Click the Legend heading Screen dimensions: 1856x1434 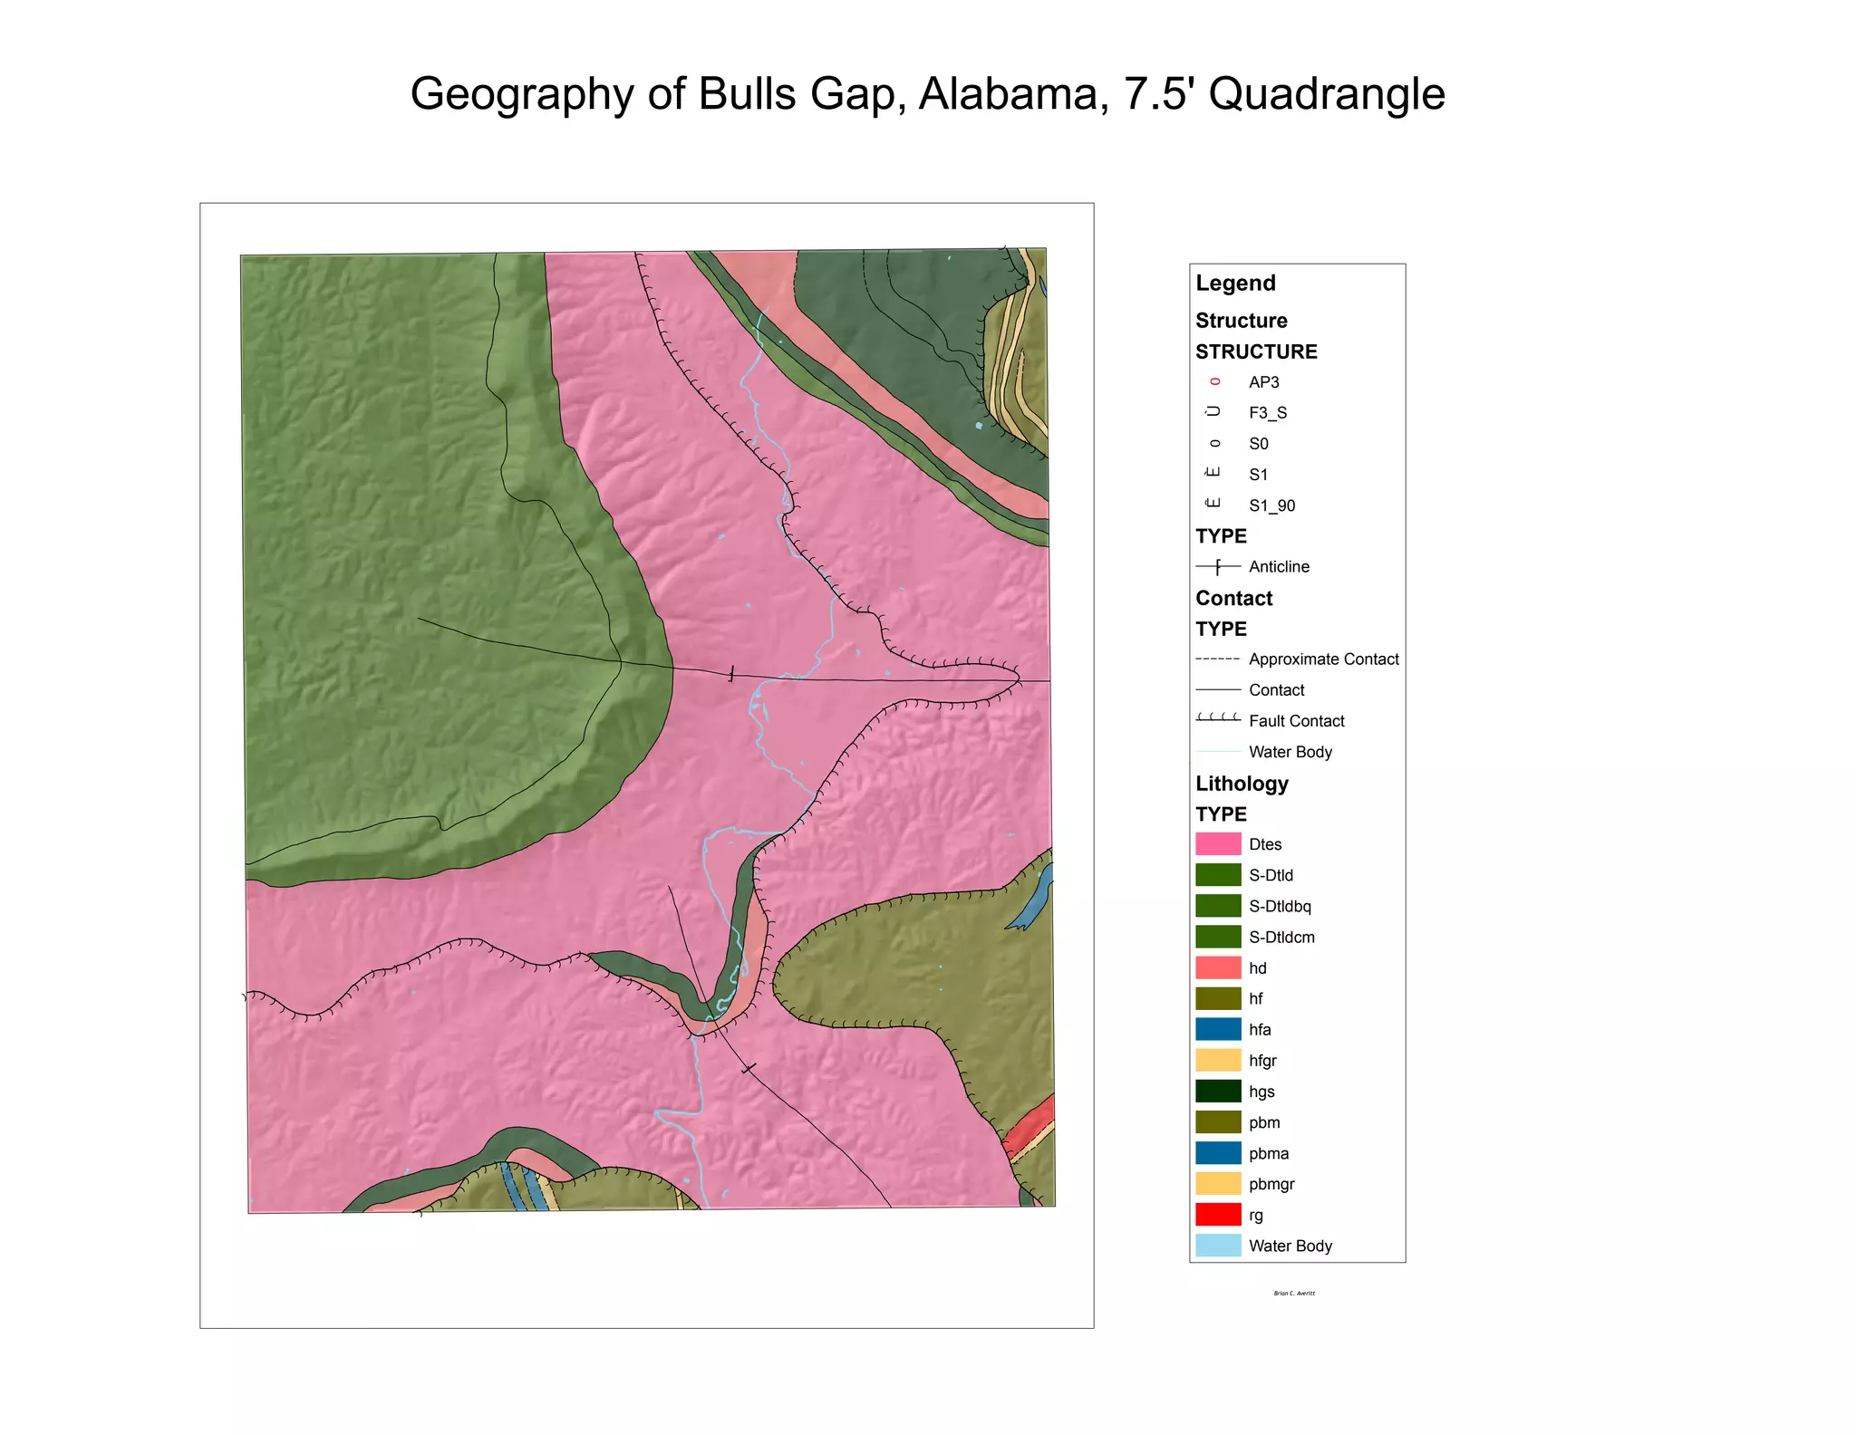coord(1235,284)
